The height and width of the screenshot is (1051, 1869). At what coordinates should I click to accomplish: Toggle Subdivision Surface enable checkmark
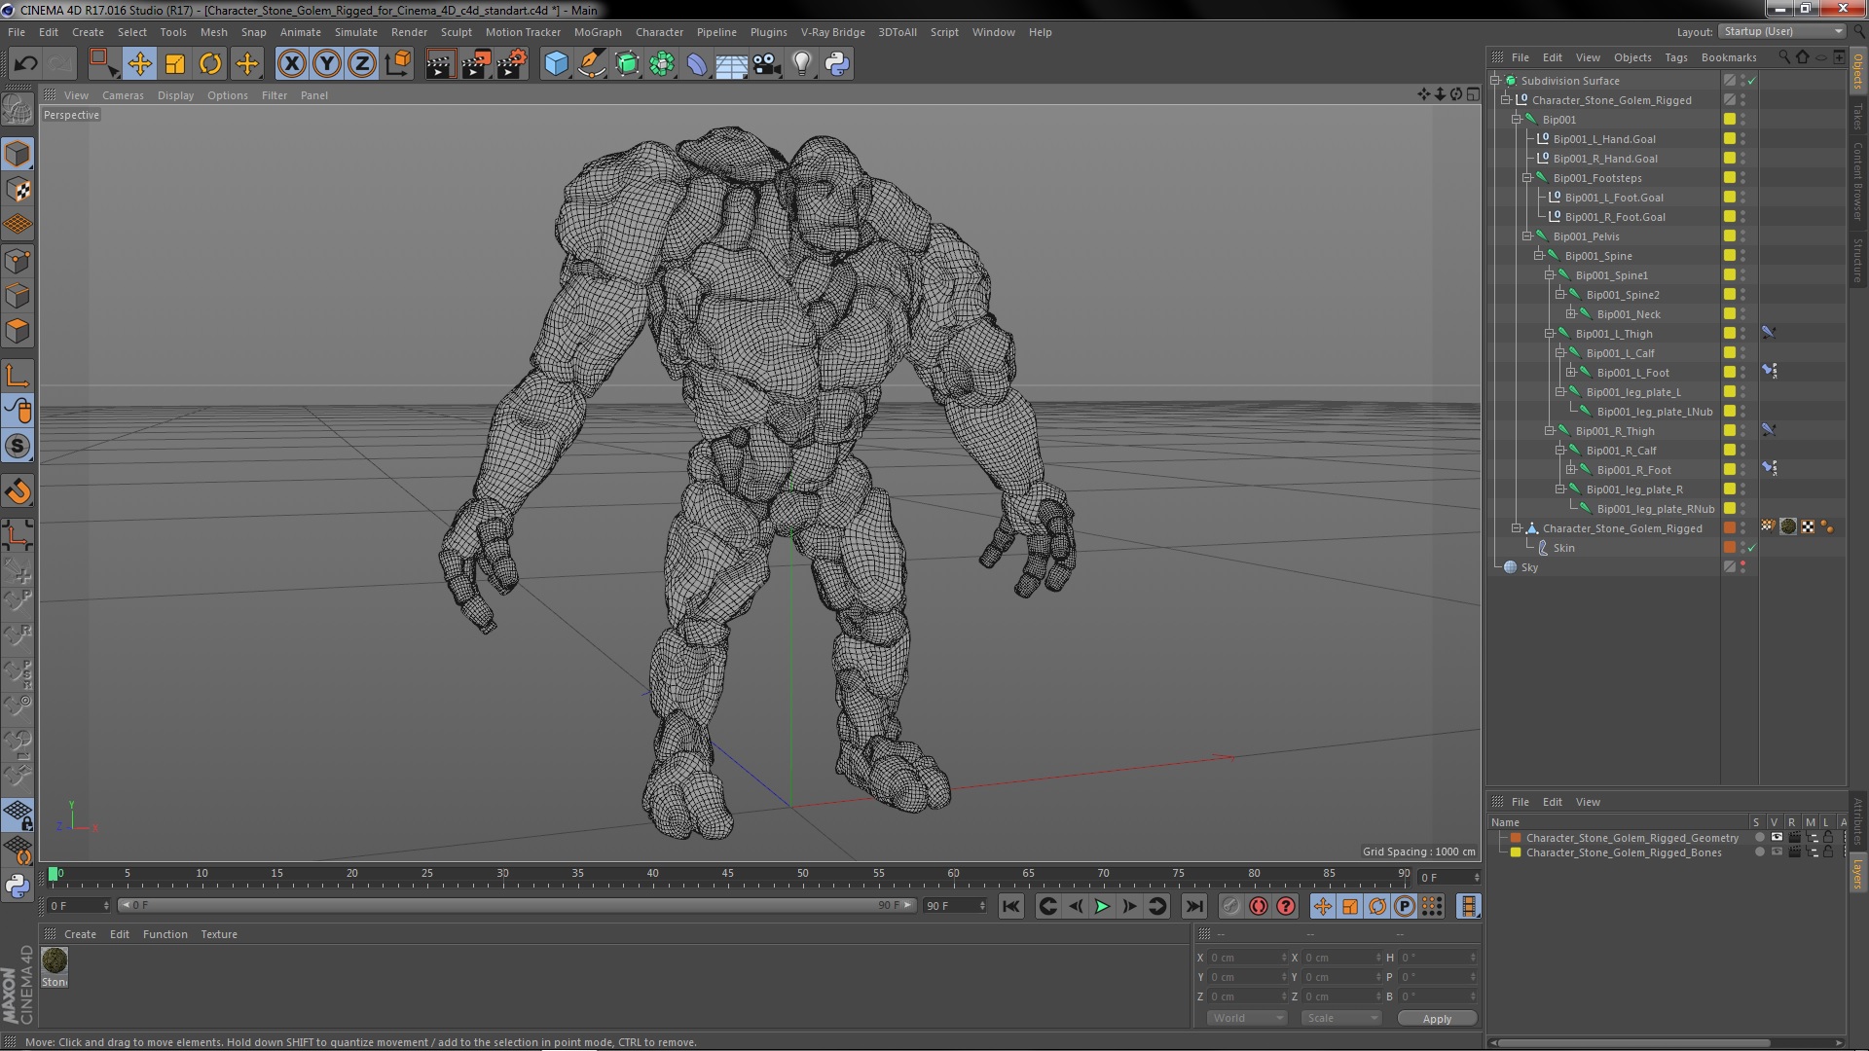coord(1752,81)
